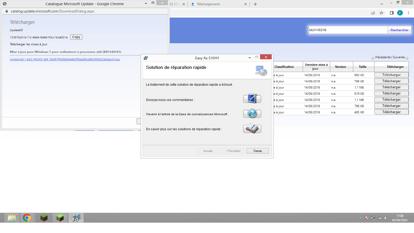Click the 619 KB size cell
The height and width of the screenshot is (233, 414).
(359, 94)
